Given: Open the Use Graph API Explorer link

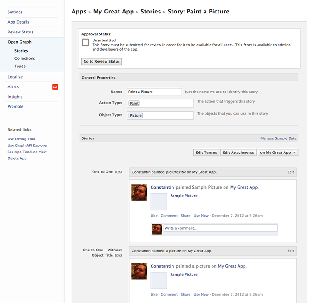Looking at the screenshot, I should (27, 145).
